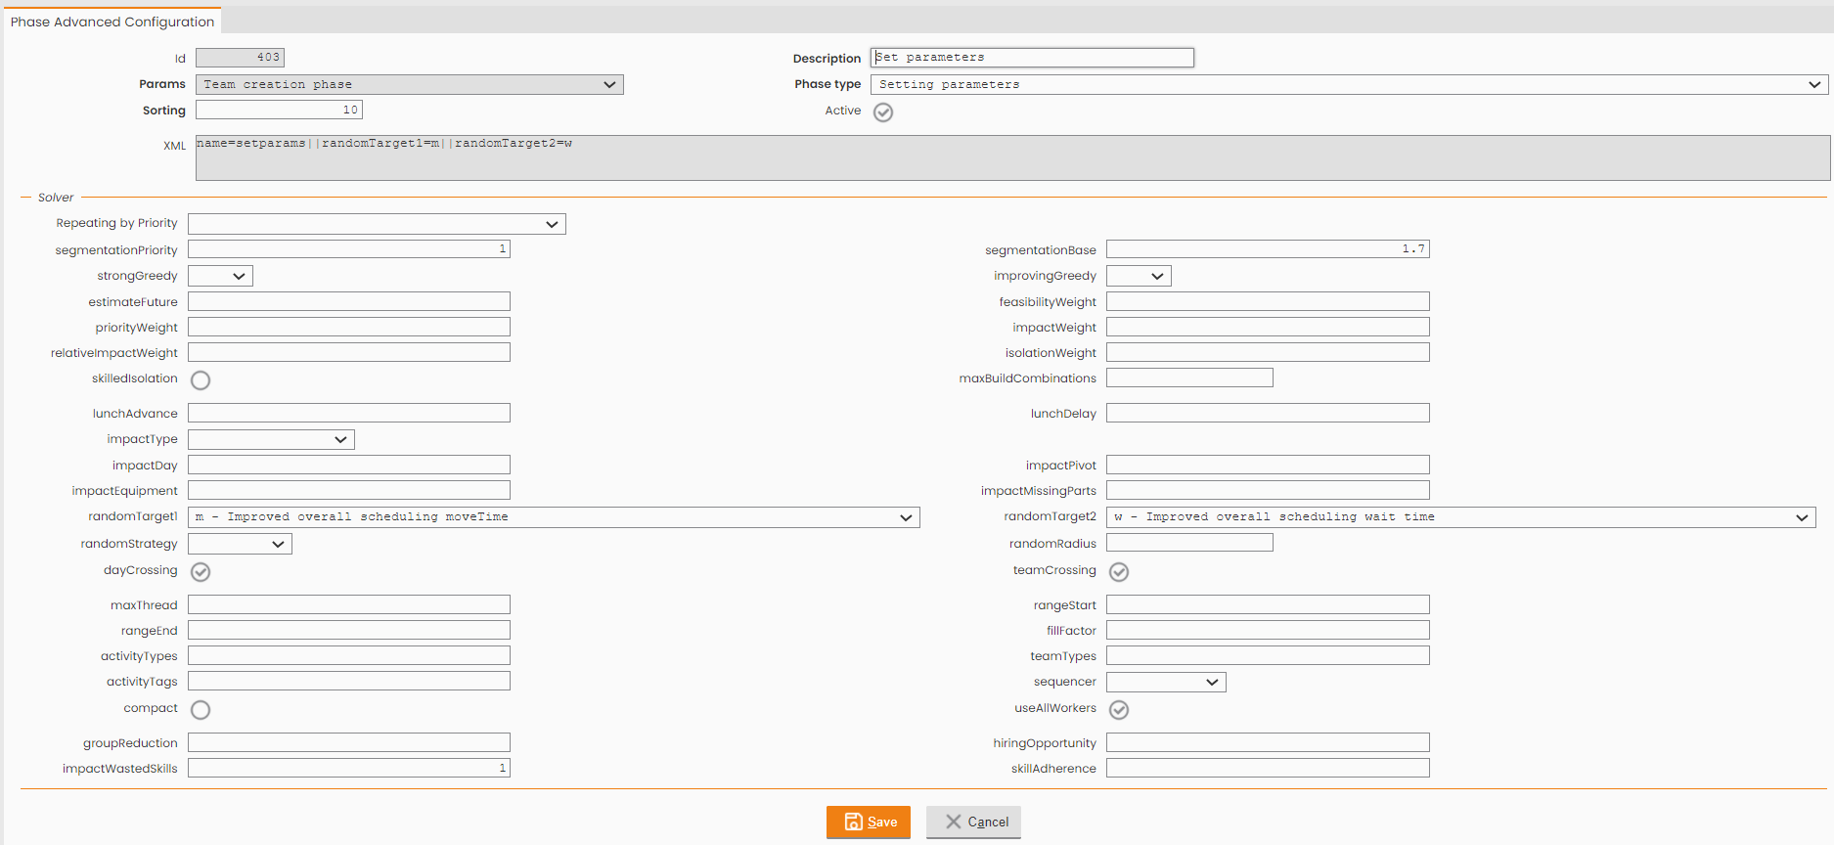Toggle the useAllWorkers checkbox
This screenshot has width=1834, height=845.
pos(1119,710)
